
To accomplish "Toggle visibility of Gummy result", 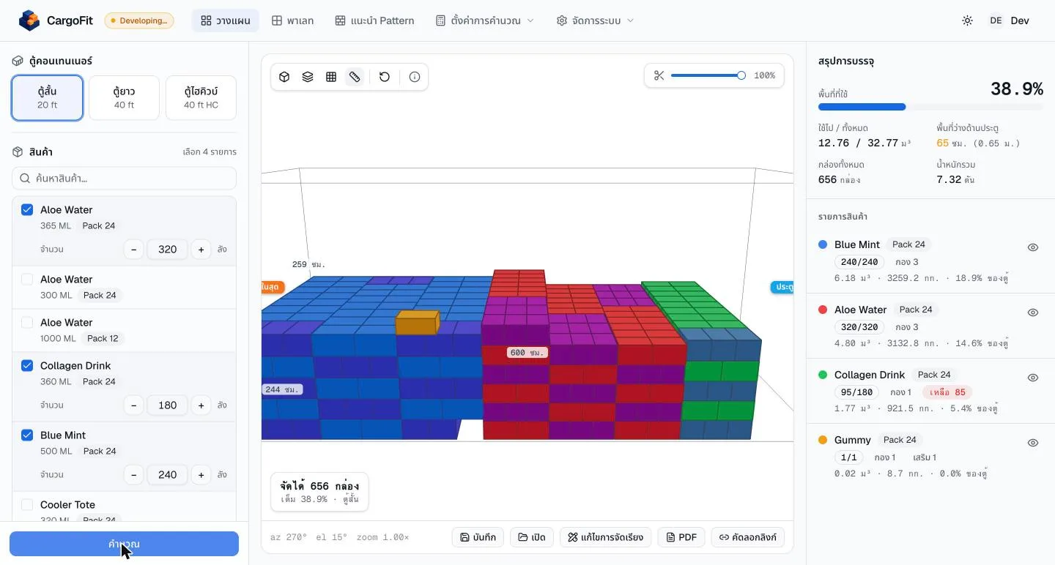I will (x=1033, y=443).
